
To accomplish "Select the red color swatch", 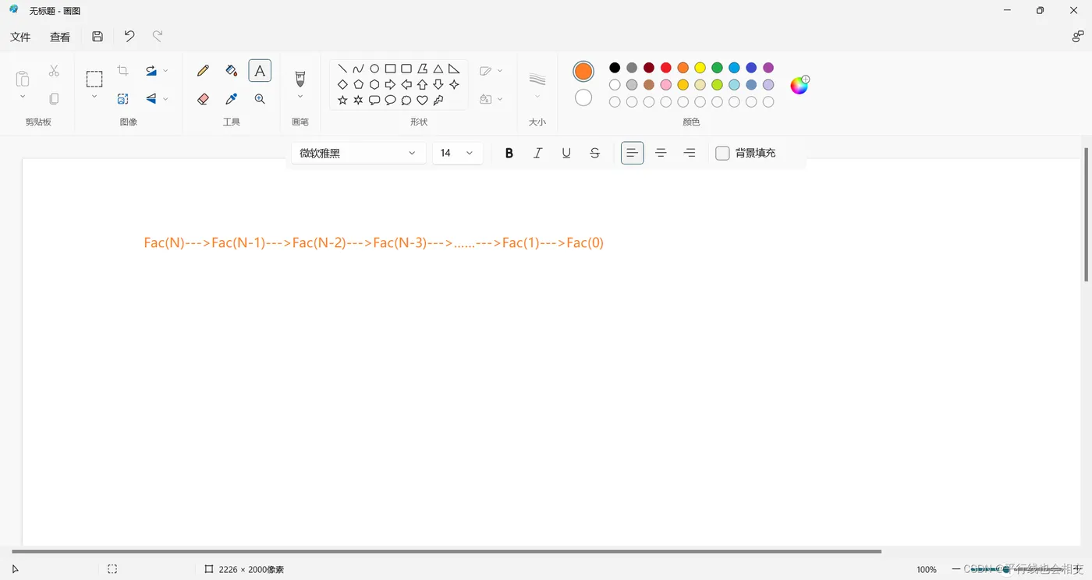I will [666, 68].
